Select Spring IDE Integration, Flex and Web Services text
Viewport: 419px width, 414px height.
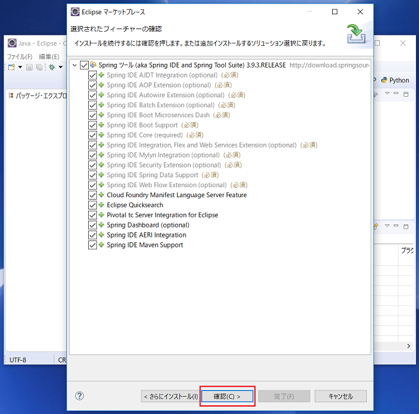point(202,145)
